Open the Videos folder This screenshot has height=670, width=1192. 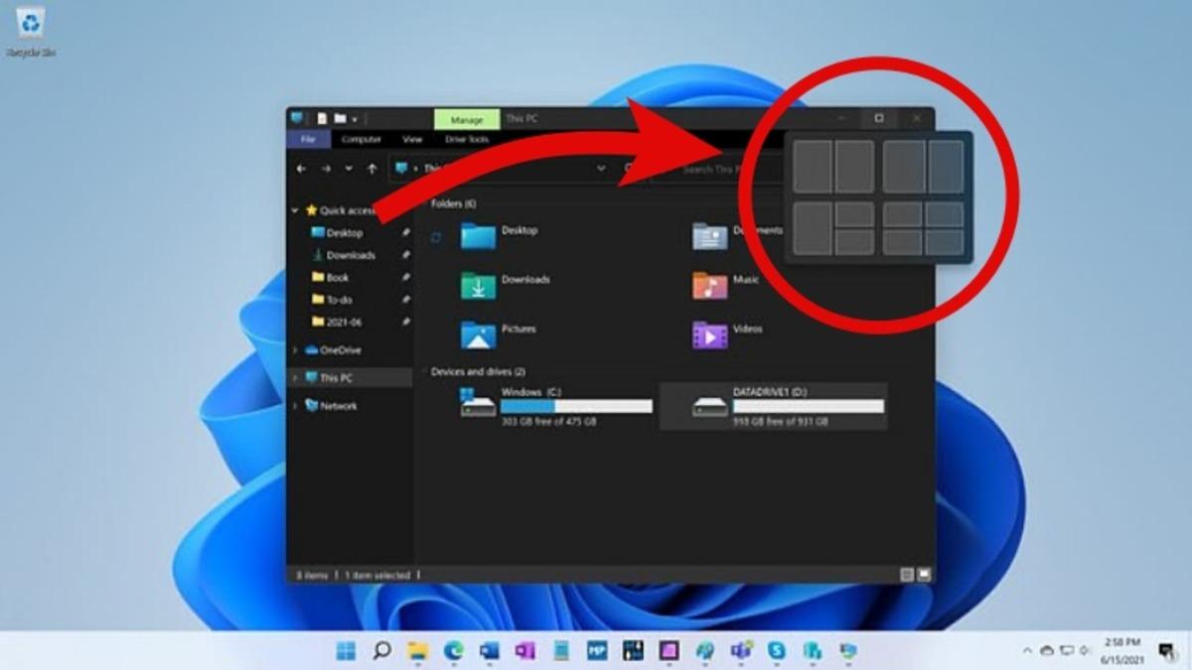[x=710, y=333]
